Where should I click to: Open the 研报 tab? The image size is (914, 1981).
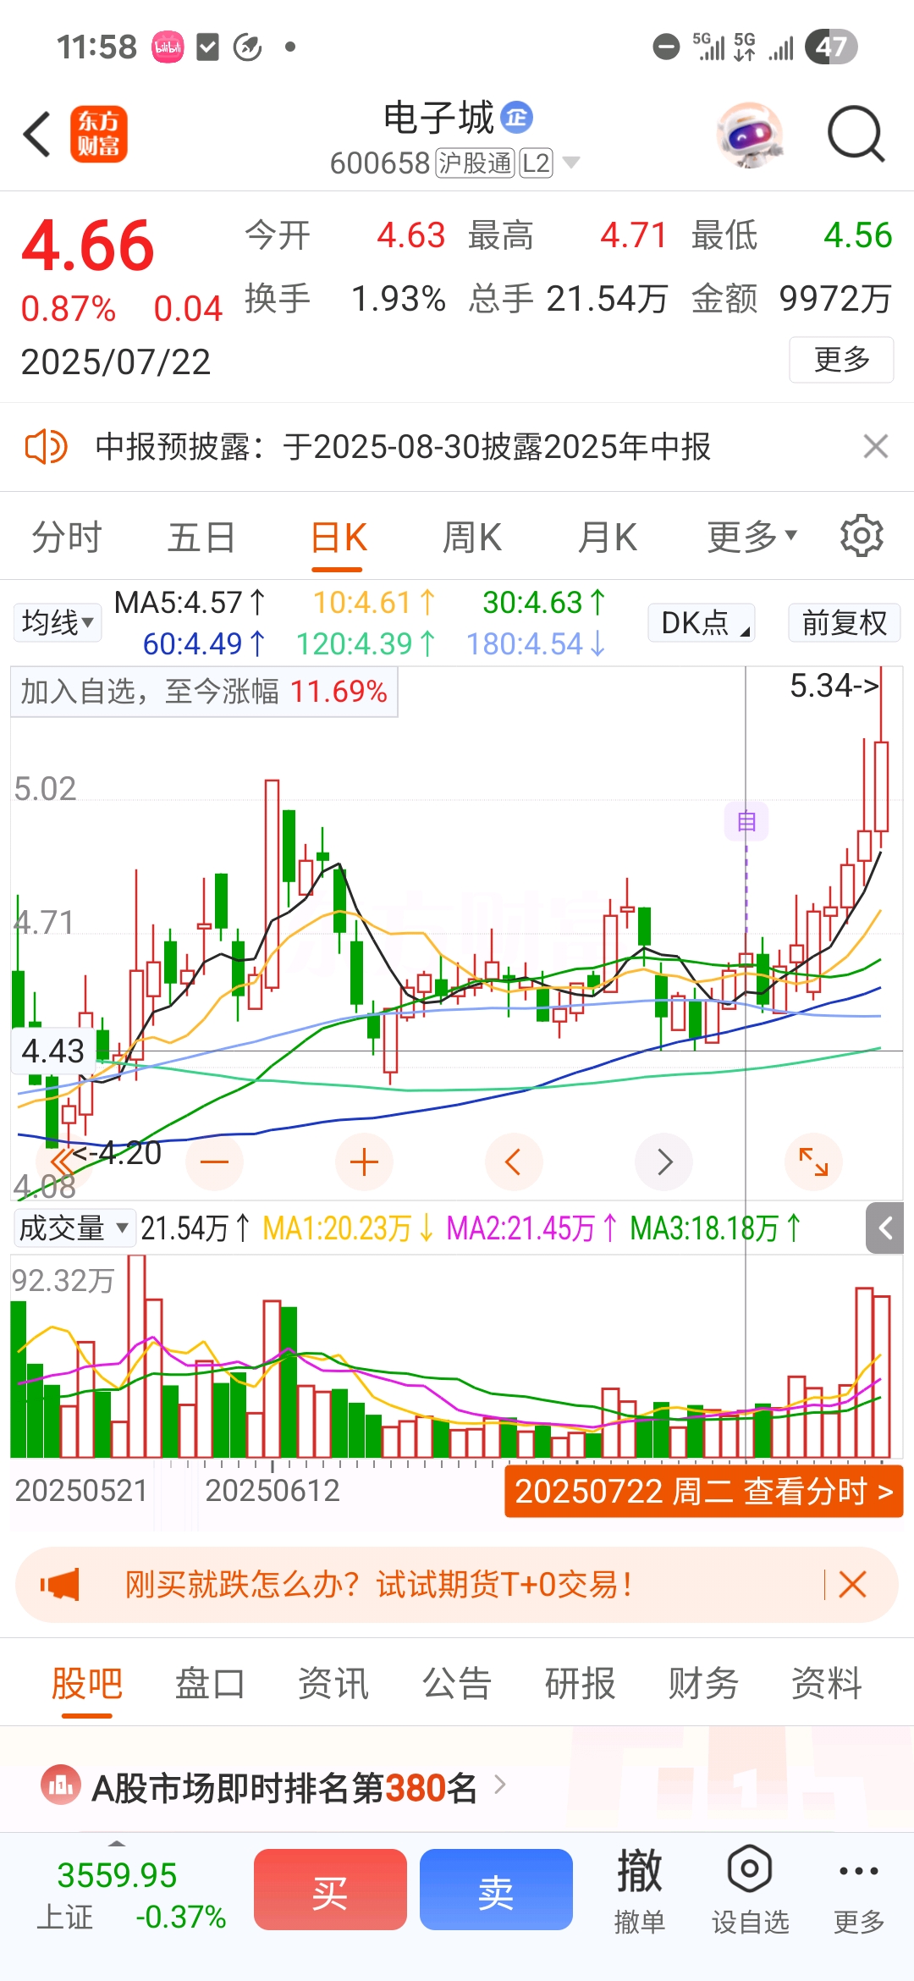point(580,1684)
